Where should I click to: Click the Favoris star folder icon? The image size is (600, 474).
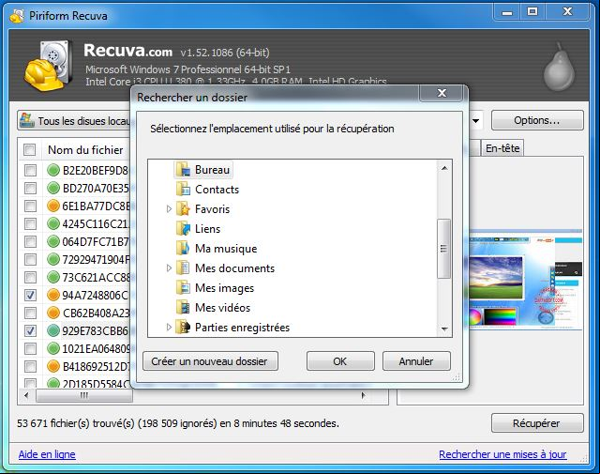tap(183, 208)
